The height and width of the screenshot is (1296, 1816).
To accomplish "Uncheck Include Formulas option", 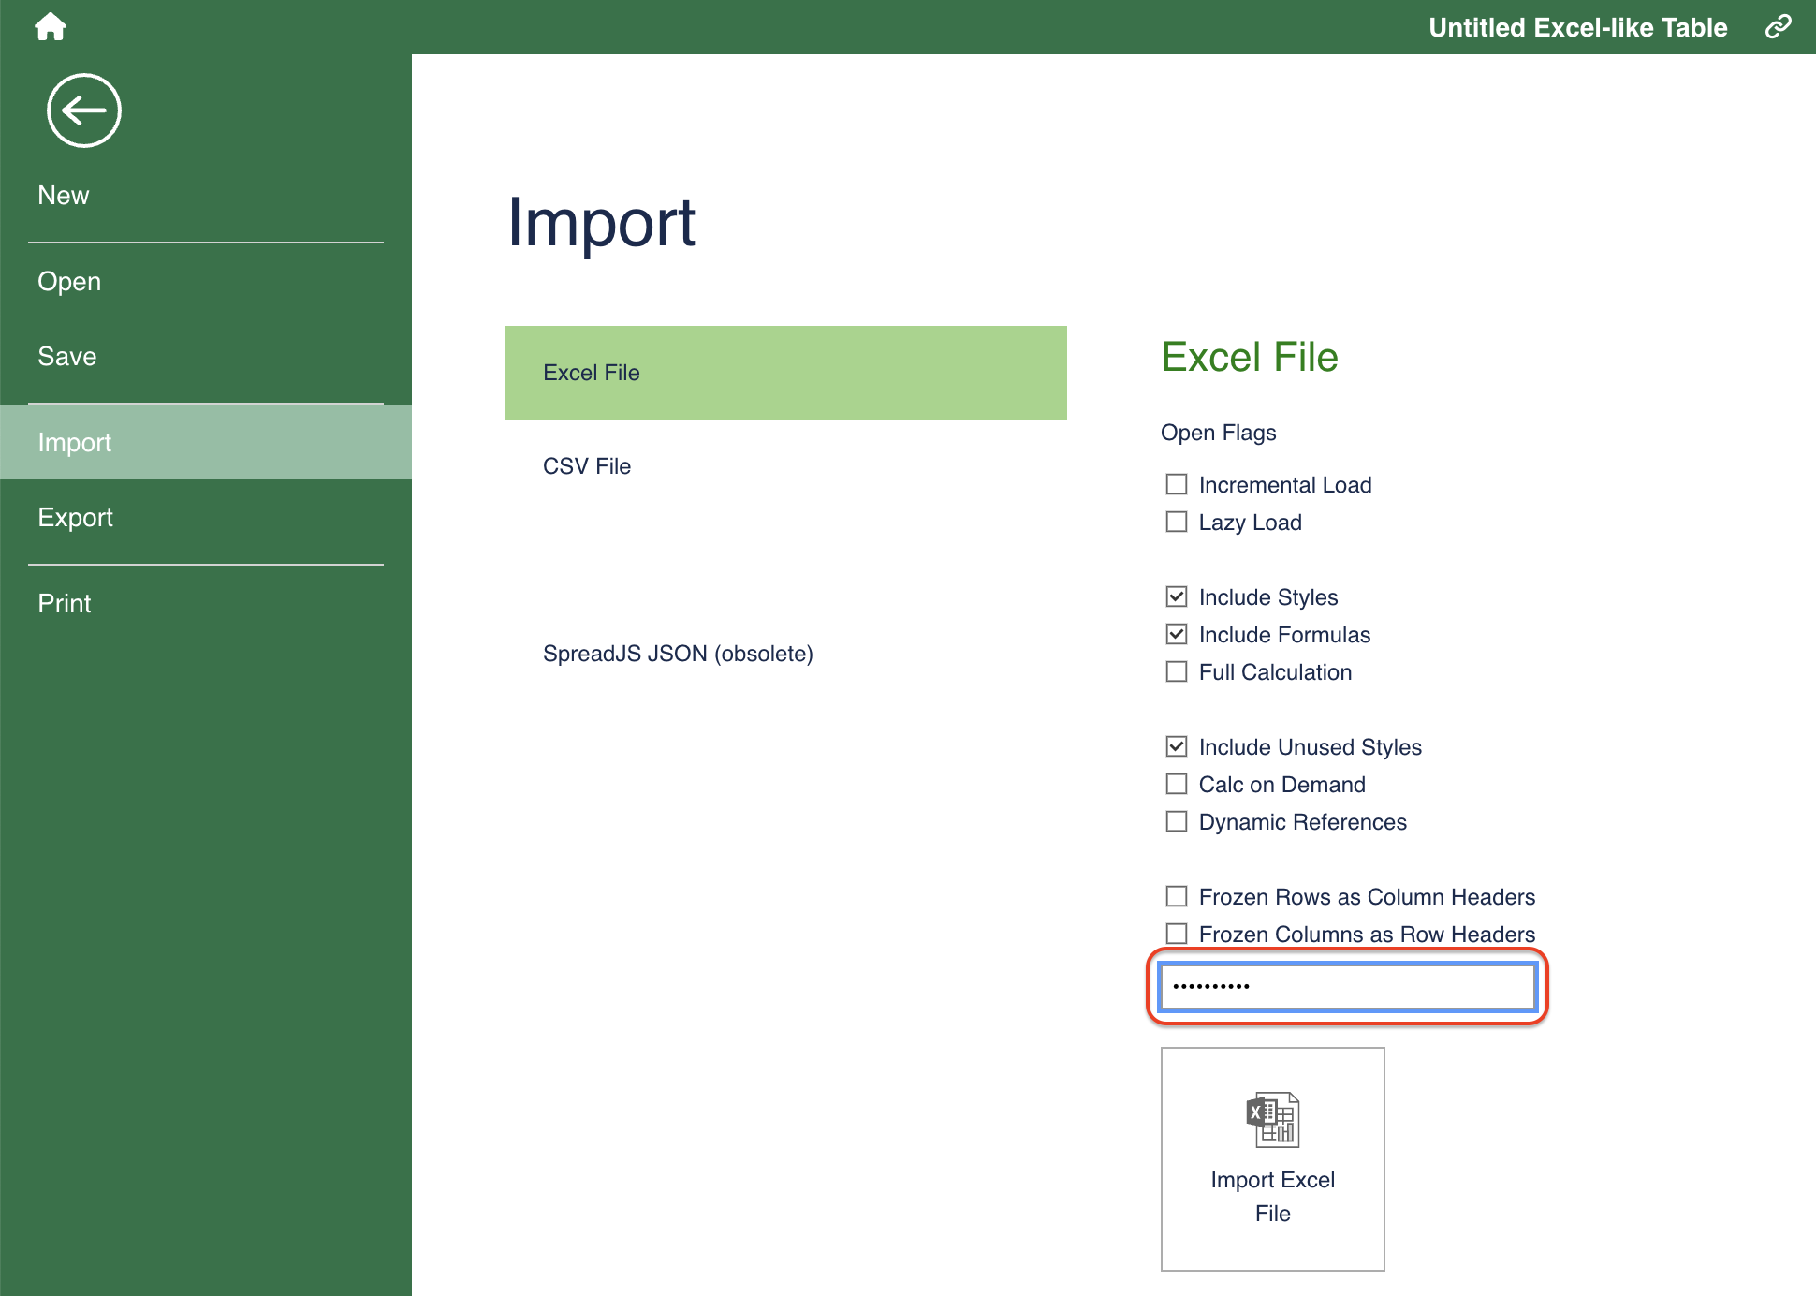I will [1177, 634].
